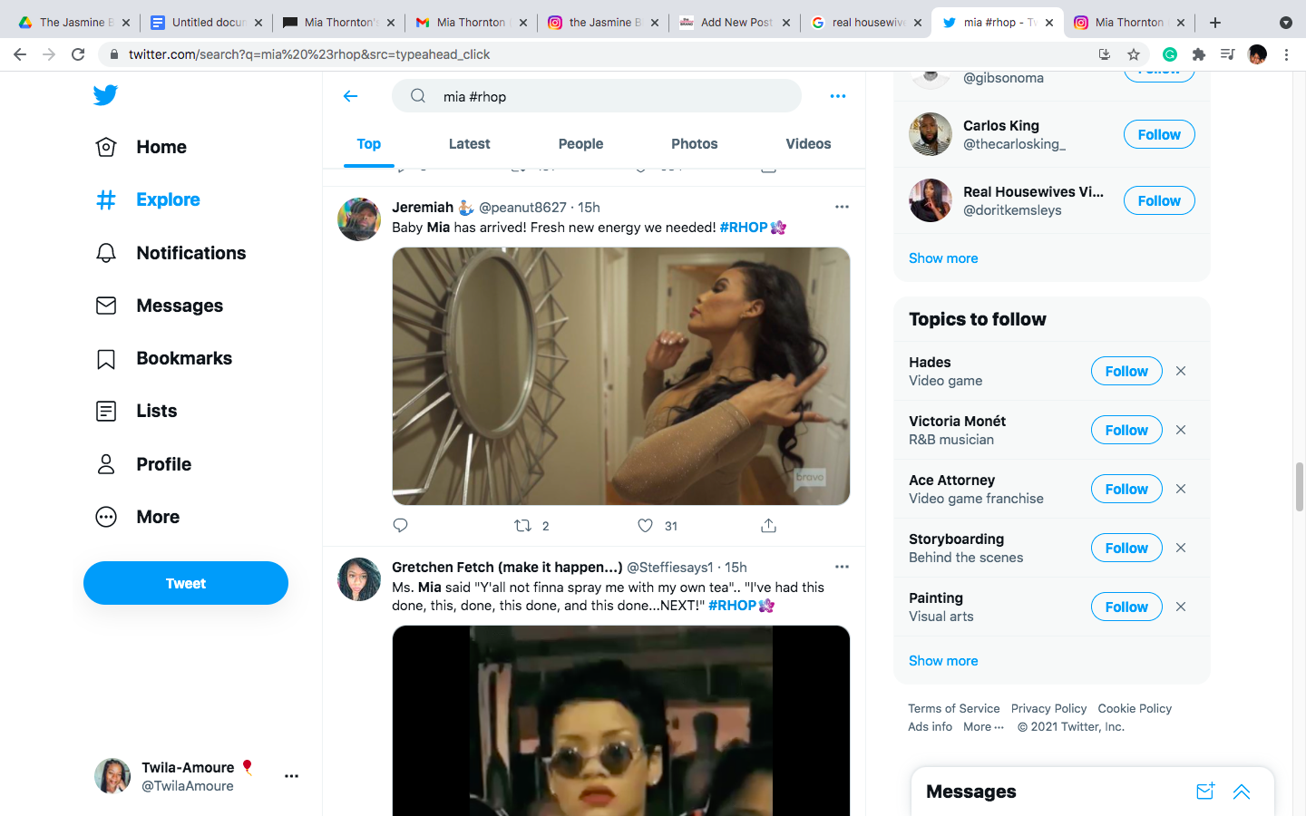The height and width of the screenshot is (816, 1306).
Task: Dismiss the Ace Attorney topic
Action: pyautogui.click(x=1181, y=489)
